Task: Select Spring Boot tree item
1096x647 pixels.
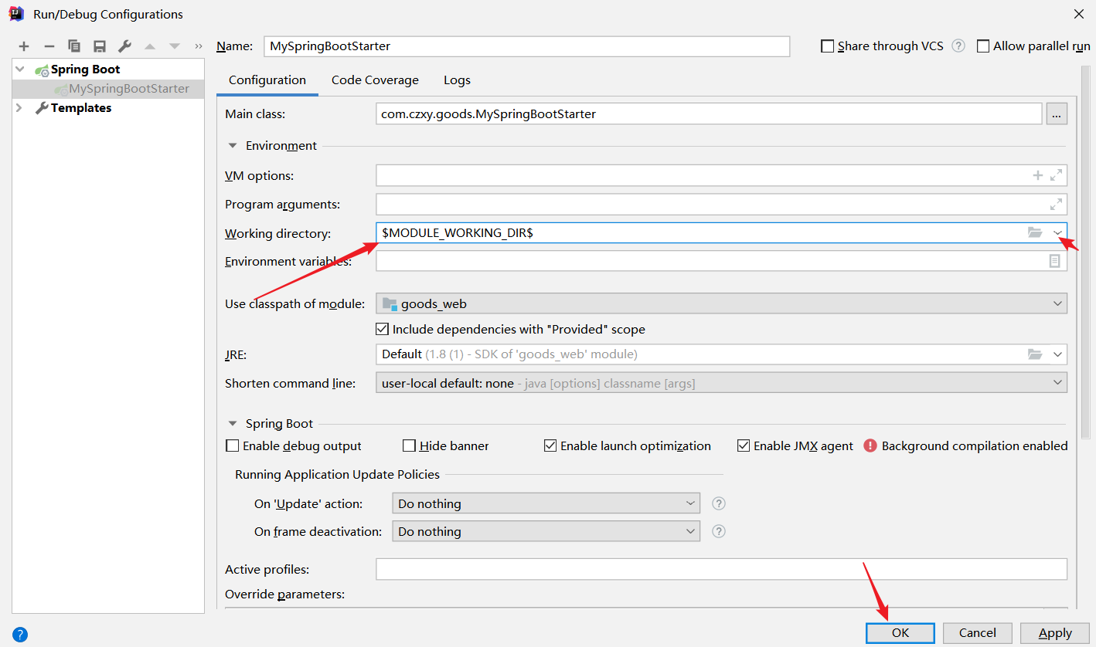Action: point(85,69)
